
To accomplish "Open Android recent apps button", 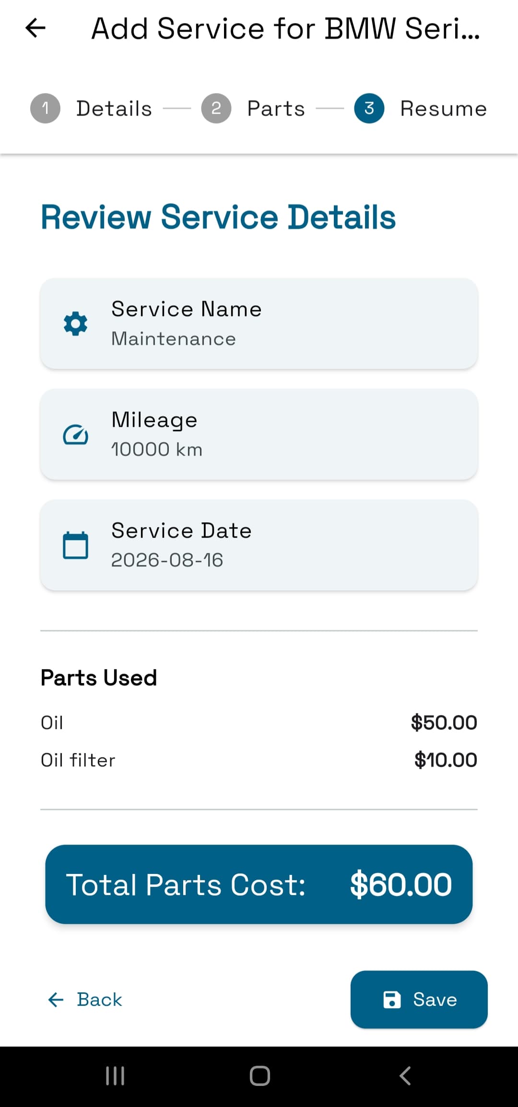I will [x=115, y=1075].
